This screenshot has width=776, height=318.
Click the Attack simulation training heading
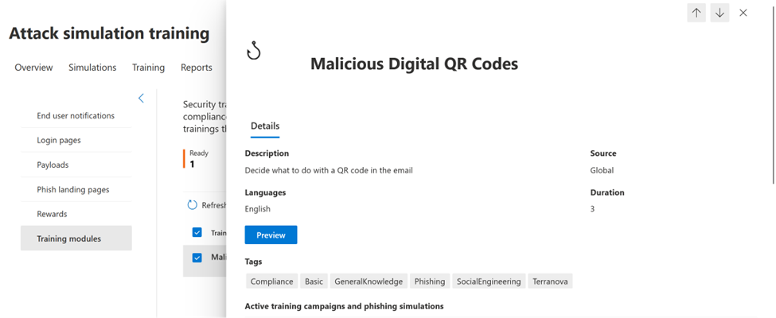109,33
